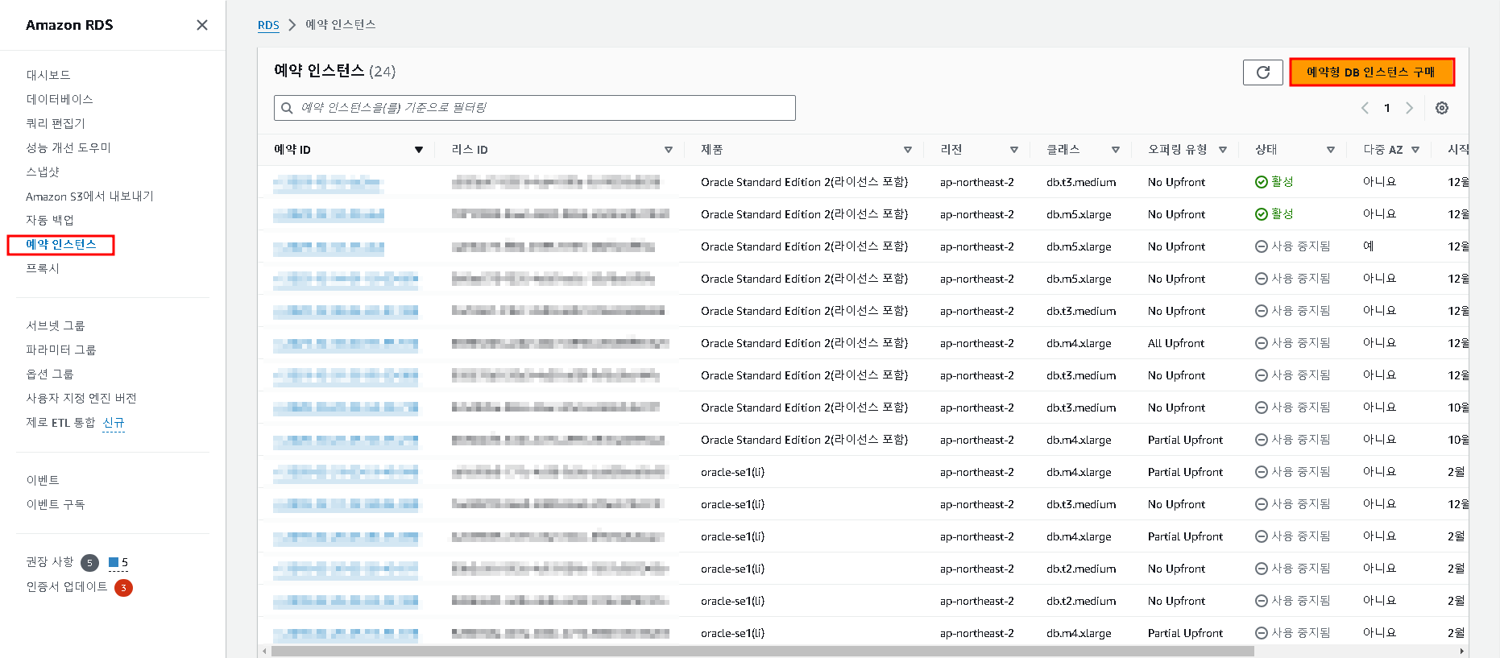Sort by 예약 ID column arrow
The image size is (1500, 658).
click(x=419, y=150)
